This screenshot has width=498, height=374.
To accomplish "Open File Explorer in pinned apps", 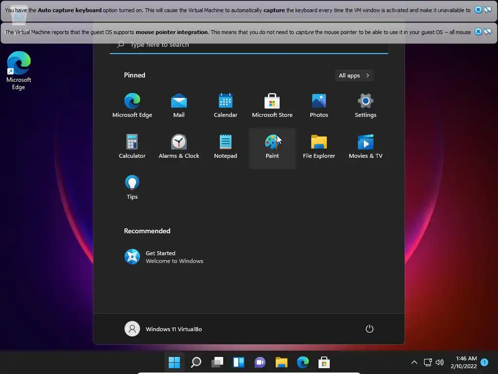I will (x=319, y=147).
